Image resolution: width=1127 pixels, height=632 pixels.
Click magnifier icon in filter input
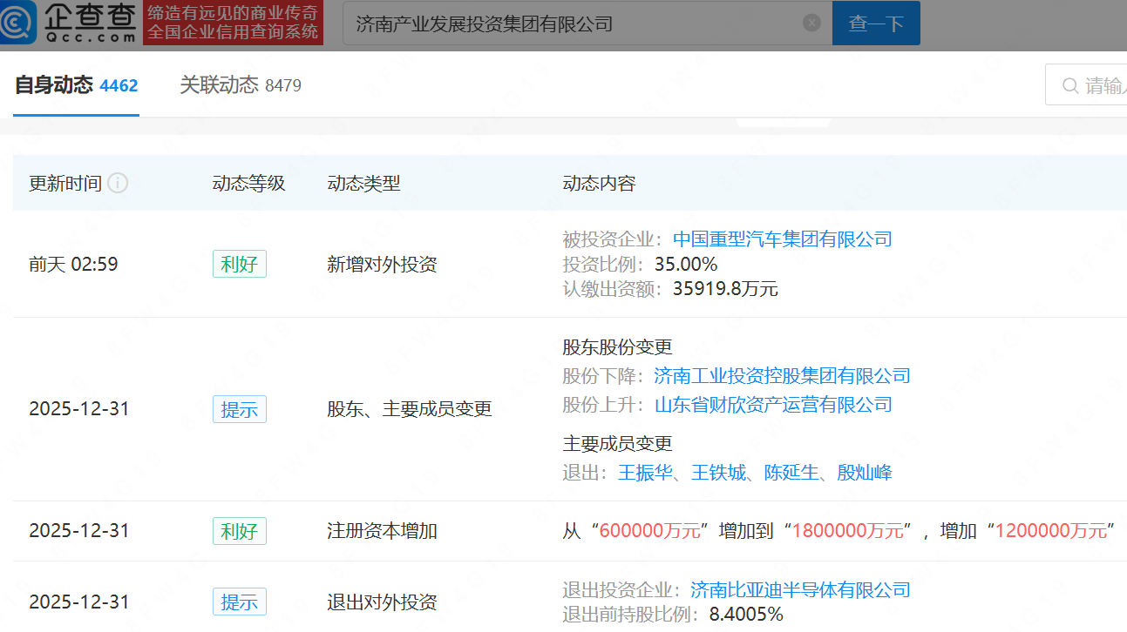pyautogui.click(x=1070, y=85)
